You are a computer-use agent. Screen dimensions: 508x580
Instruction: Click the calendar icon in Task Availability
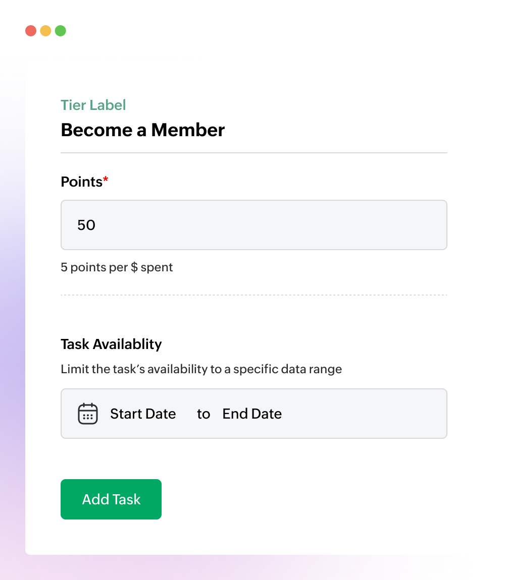click(87, 414)
